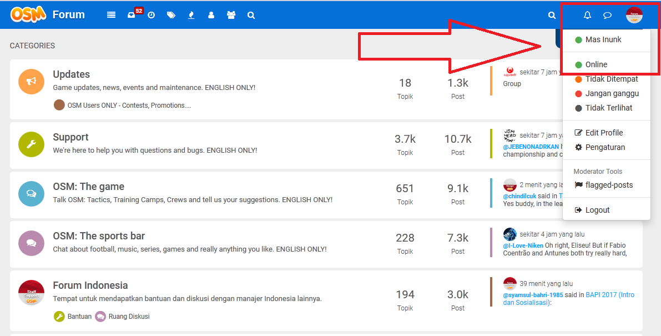Click the orange megaphone Updates category icon

(32, 82)
